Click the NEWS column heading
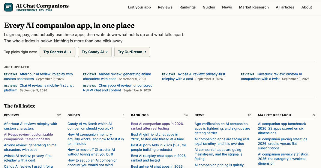This screenshot has height=168, width=321. 199,115
